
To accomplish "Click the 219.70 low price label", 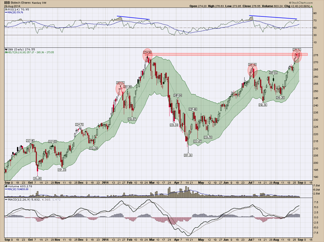I will point(208,137).
